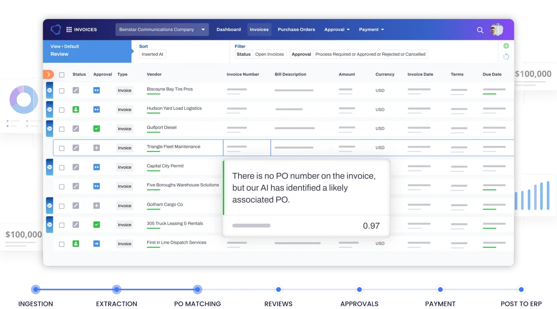
Task: Click the search magnifier icon
Action: [x=480, y=30]
